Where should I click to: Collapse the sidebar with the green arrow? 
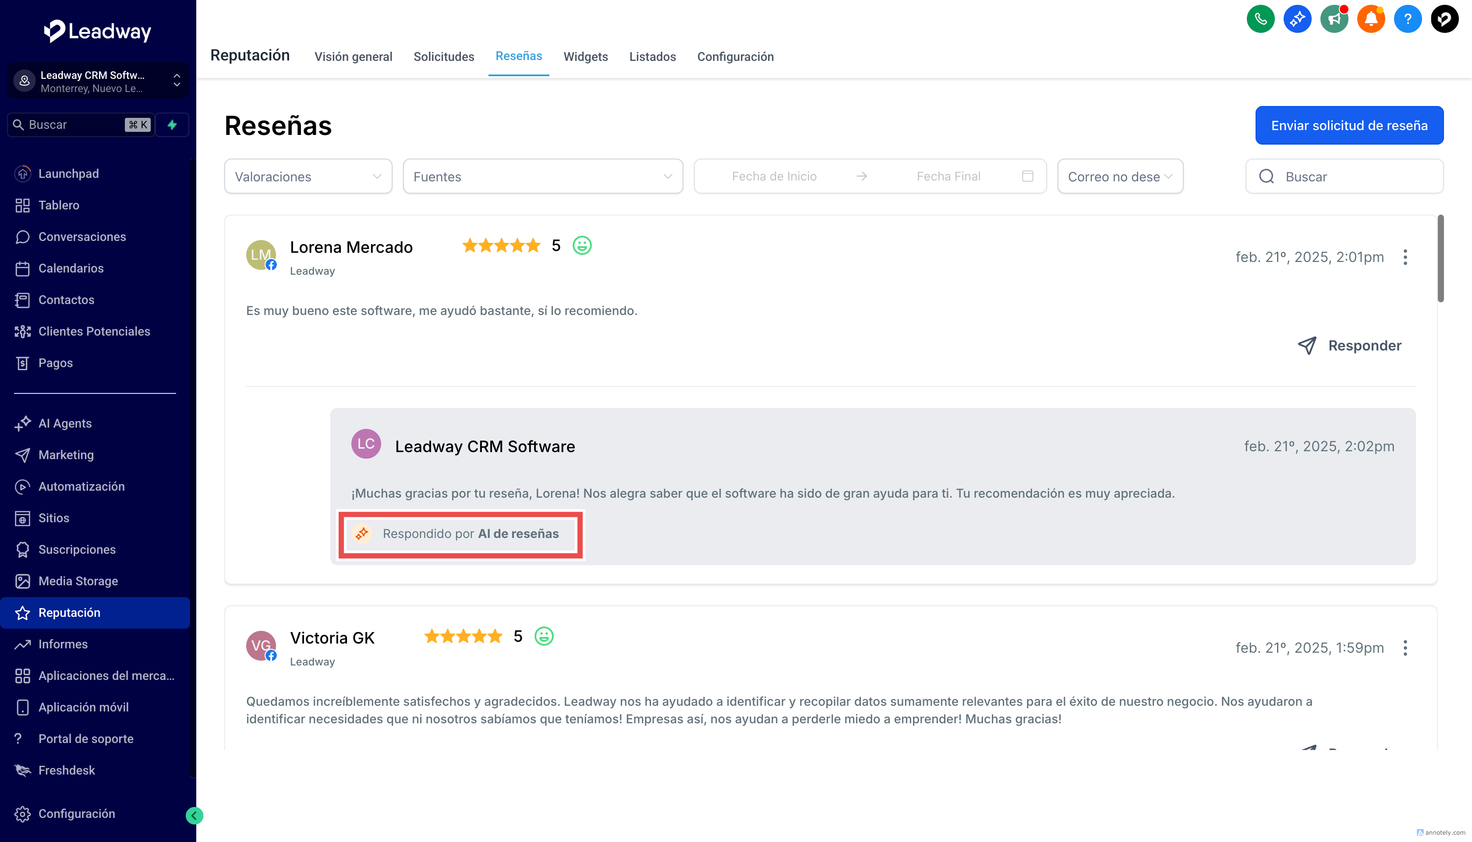pyautogui.click(x=194, y=815)
